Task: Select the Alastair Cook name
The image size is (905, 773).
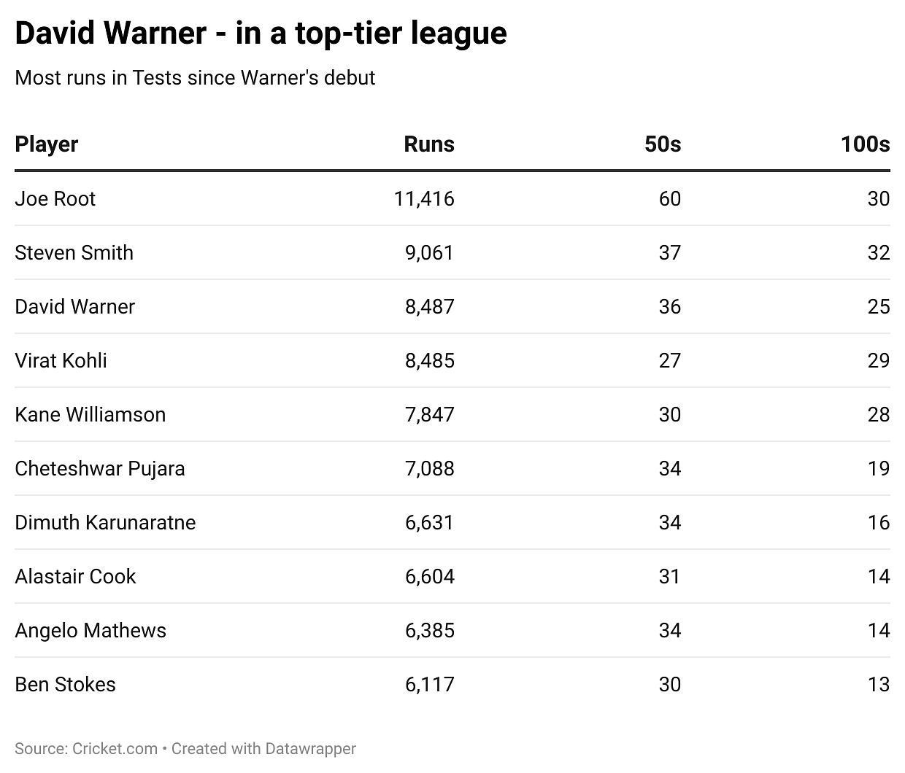Action: (x=76, y=576)
